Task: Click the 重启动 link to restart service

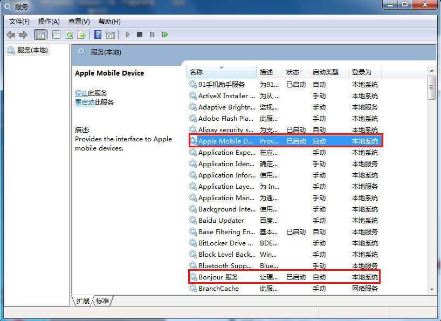Action: click(x=85, y=102)
